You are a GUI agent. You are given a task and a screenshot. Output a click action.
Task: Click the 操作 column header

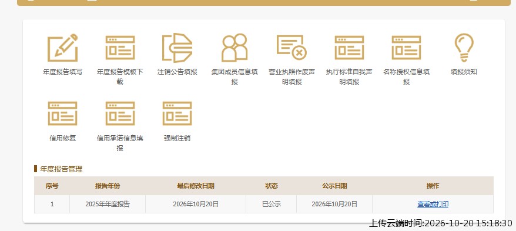click(x=433, y=186)
